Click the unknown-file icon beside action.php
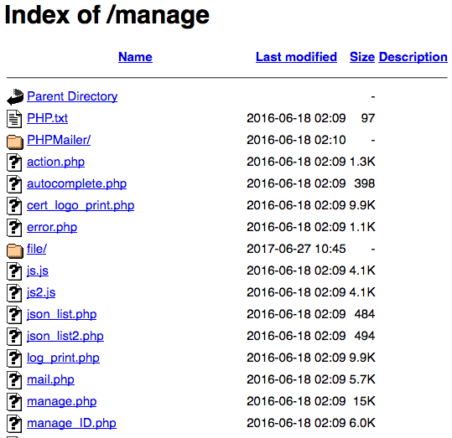Viewport: 452px width, 438px height. click(14, 162)
